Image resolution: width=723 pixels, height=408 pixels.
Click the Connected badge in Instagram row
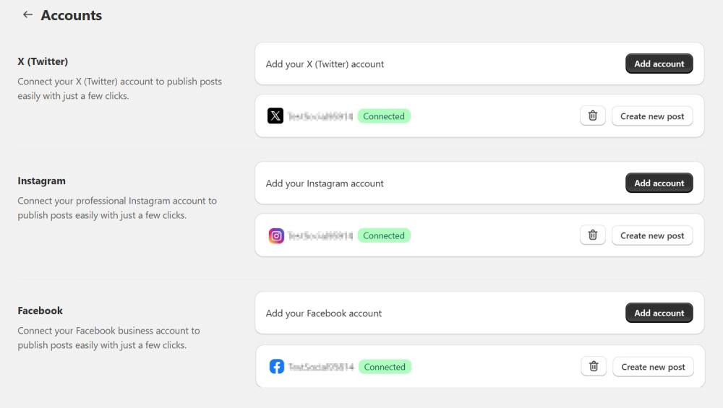click(384, 235)
